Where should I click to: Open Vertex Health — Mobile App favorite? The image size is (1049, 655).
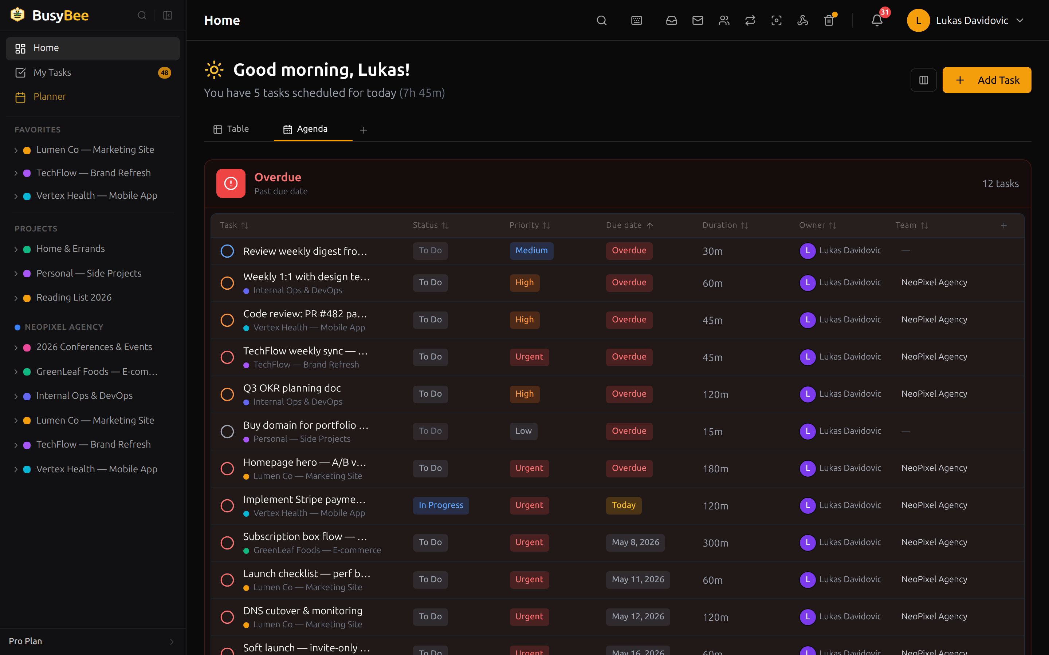pyautogui.click(x=96, y=196)
